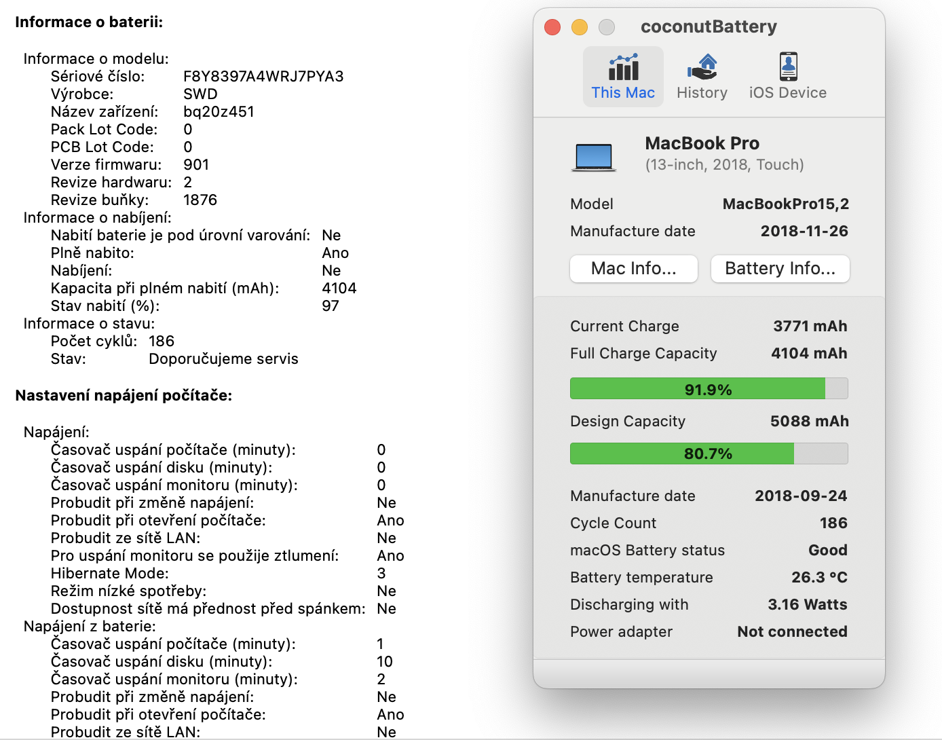Click the serial number F8Y8397A4WRJ7PYA3
This screenshot has width=942, height=740.
tap(263, 76)
